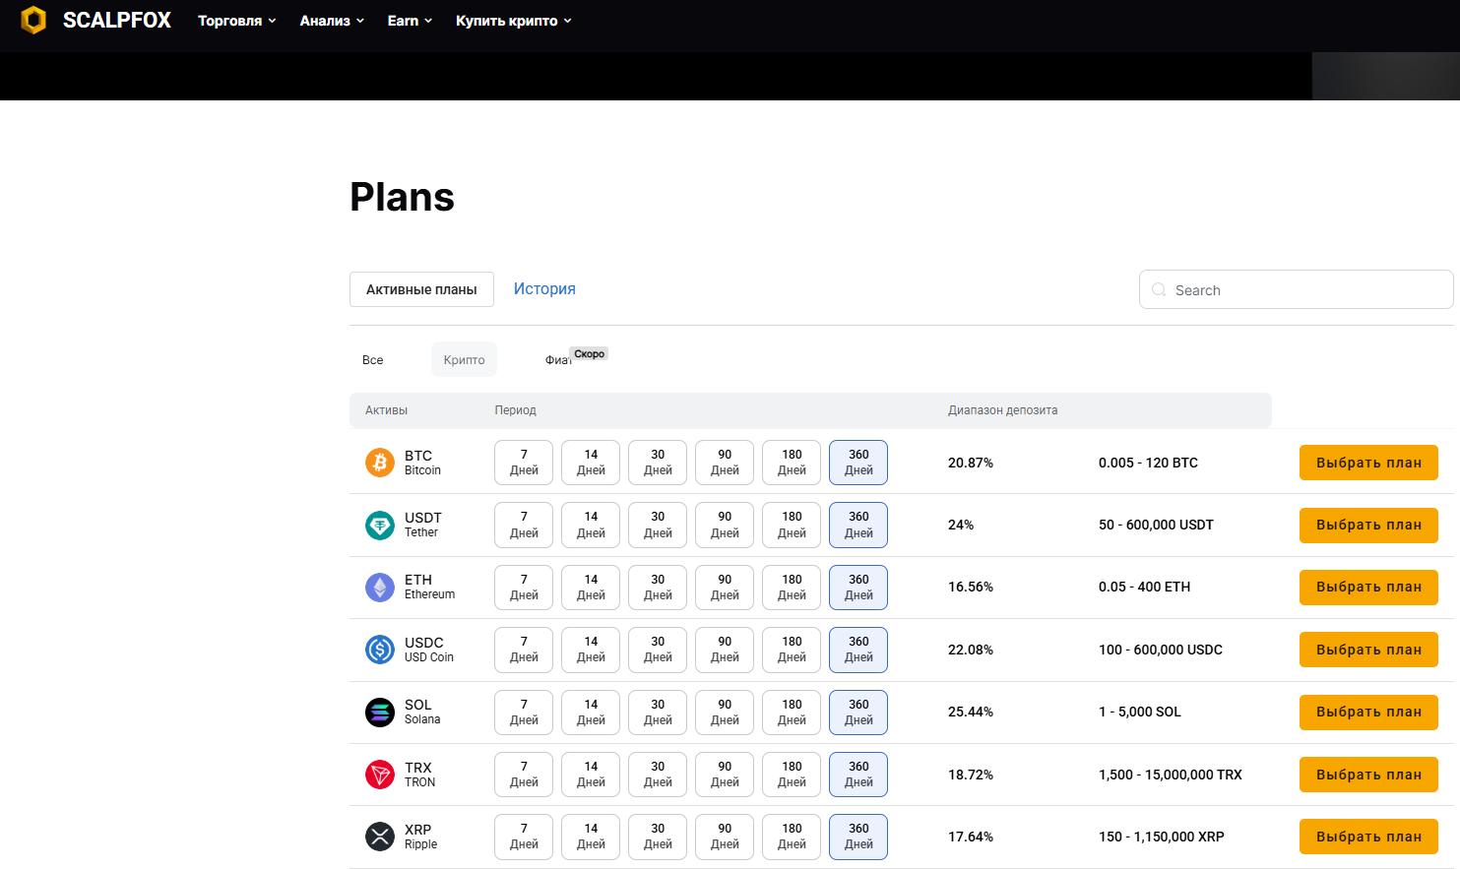Viewport: 1460px width, 869px height.
Task: Click the USDT rate 24%
Action: click(961, 525)
